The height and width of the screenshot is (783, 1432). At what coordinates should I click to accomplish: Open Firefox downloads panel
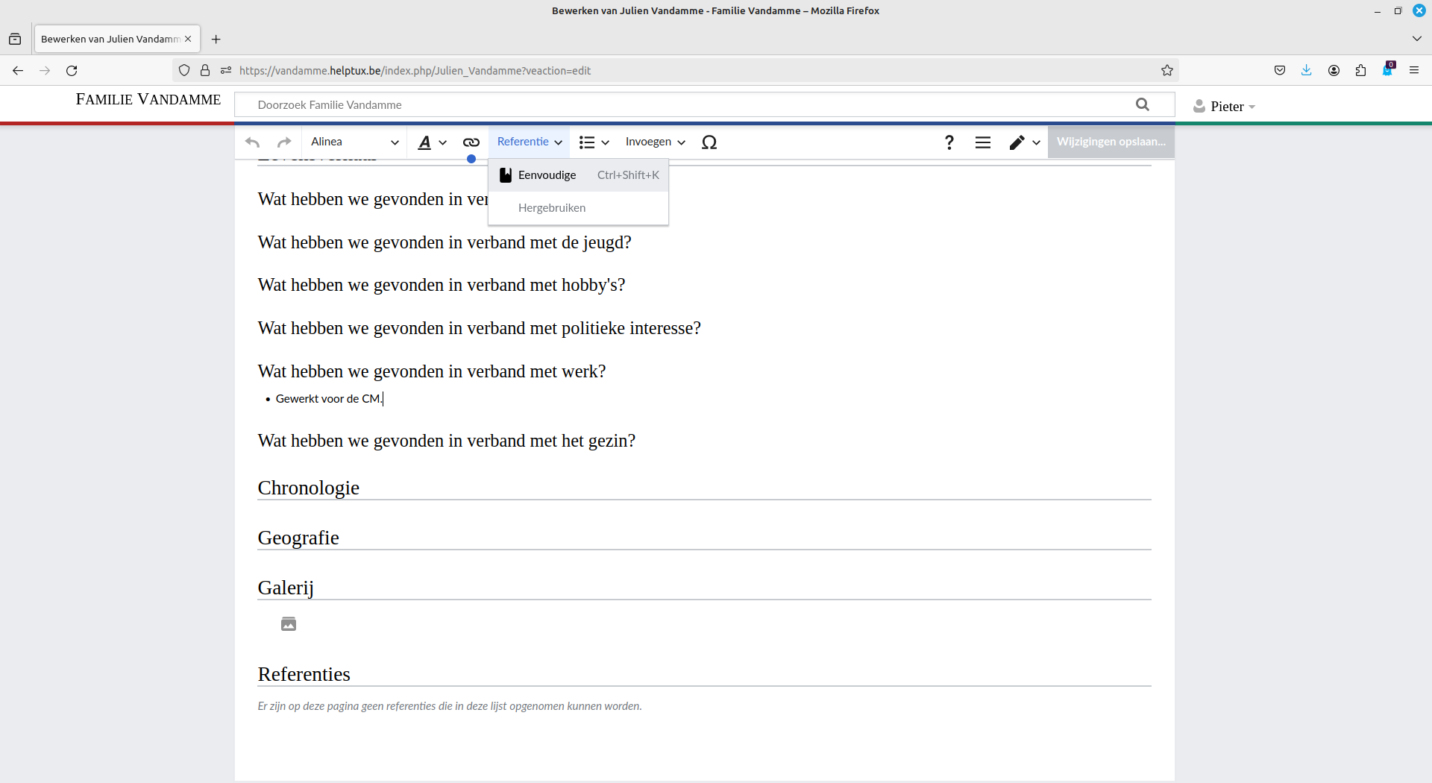point(1307,70)
